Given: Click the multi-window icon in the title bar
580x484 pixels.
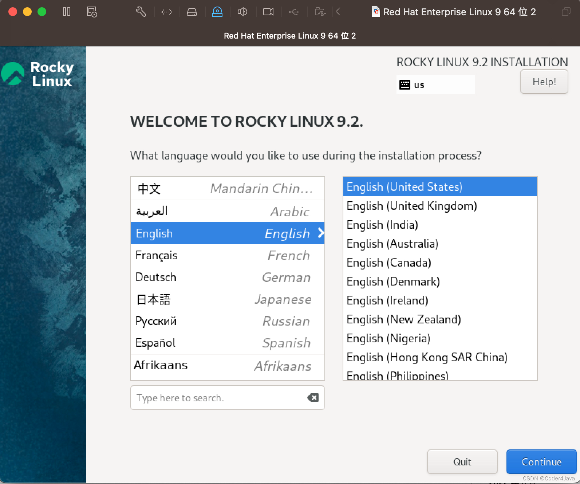Looking at the screenshot, I should (566, 12).
